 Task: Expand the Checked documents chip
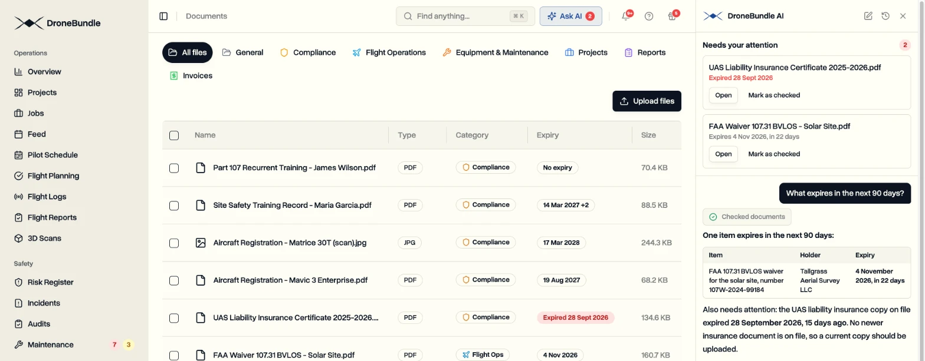click(747, 217)
